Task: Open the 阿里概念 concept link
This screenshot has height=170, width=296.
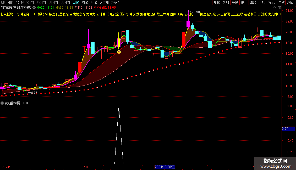Action: pyautogui.click(x=63, y=14)
